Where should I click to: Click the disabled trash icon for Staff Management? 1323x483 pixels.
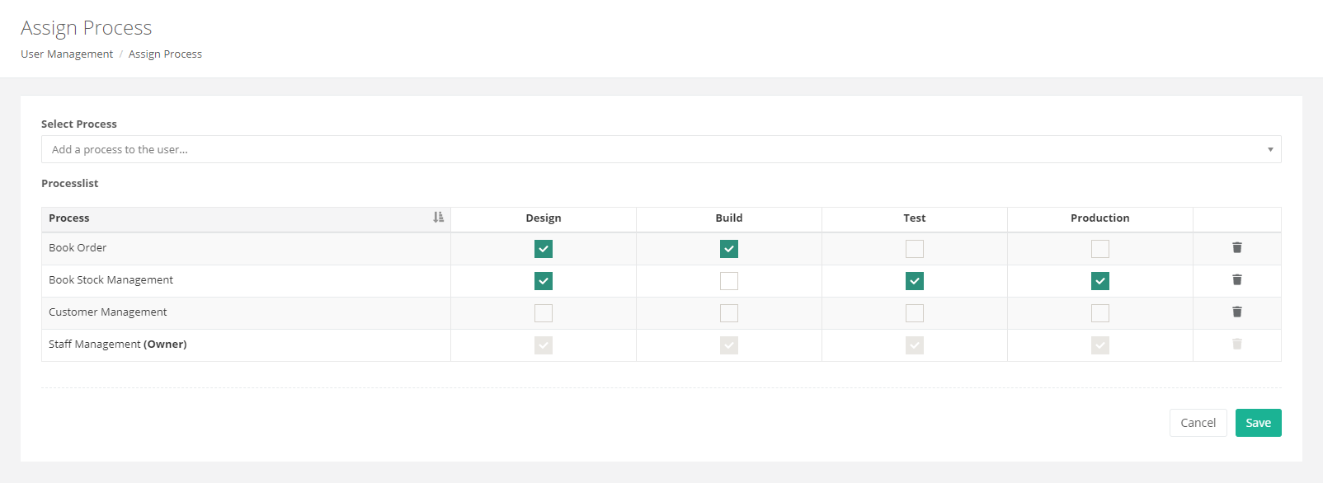[1236, 344]
